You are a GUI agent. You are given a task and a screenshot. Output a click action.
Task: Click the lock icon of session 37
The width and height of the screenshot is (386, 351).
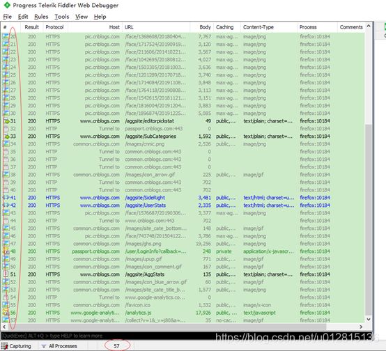(6, 167)
